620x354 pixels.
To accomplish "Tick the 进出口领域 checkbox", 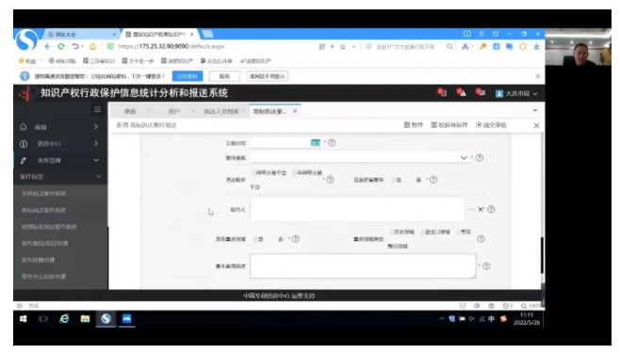I will [x=423, y=233].
